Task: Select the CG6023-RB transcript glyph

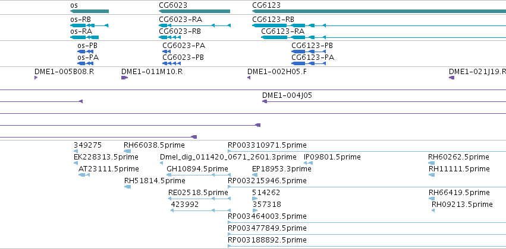Action: click(x=169, y=37)
